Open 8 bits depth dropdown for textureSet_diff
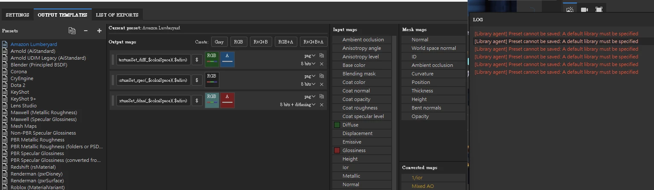This screenshot has height=190, width=654. (308, 64)
